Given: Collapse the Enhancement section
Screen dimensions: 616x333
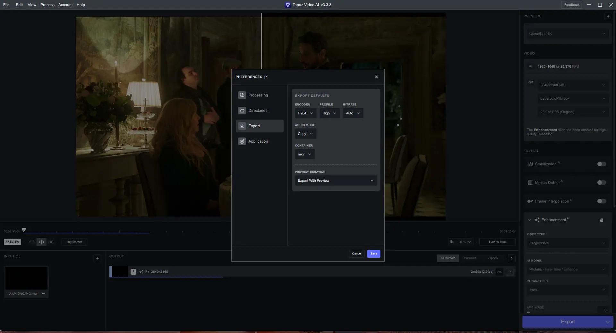Looking at the screenshot, I should tap(529, 220).
